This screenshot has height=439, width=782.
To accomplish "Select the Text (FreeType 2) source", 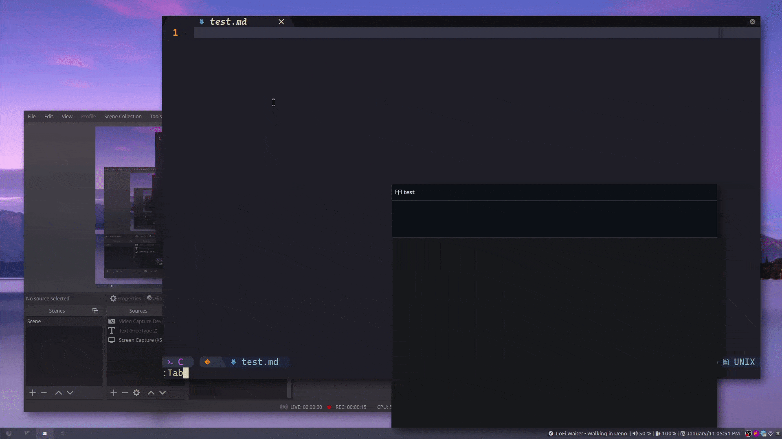I will (x=138, y=331).
